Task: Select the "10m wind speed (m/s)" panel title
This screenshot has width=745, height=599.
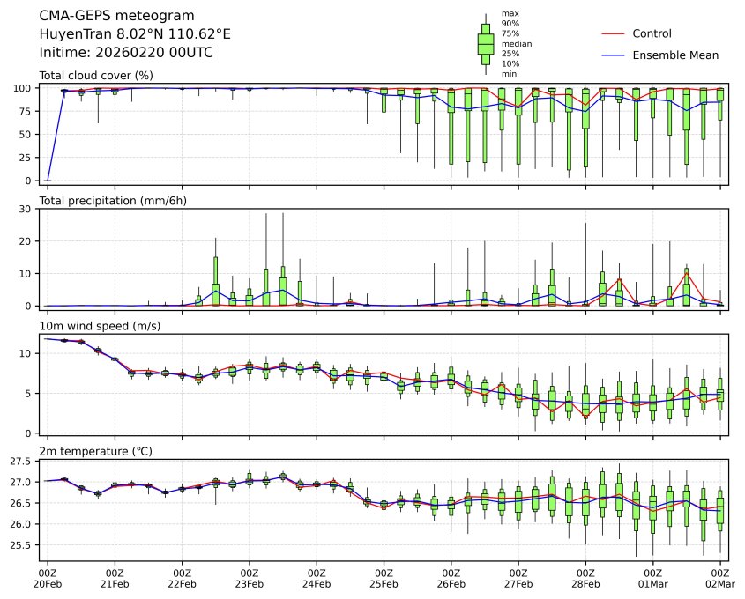Action: coord(96,327)
